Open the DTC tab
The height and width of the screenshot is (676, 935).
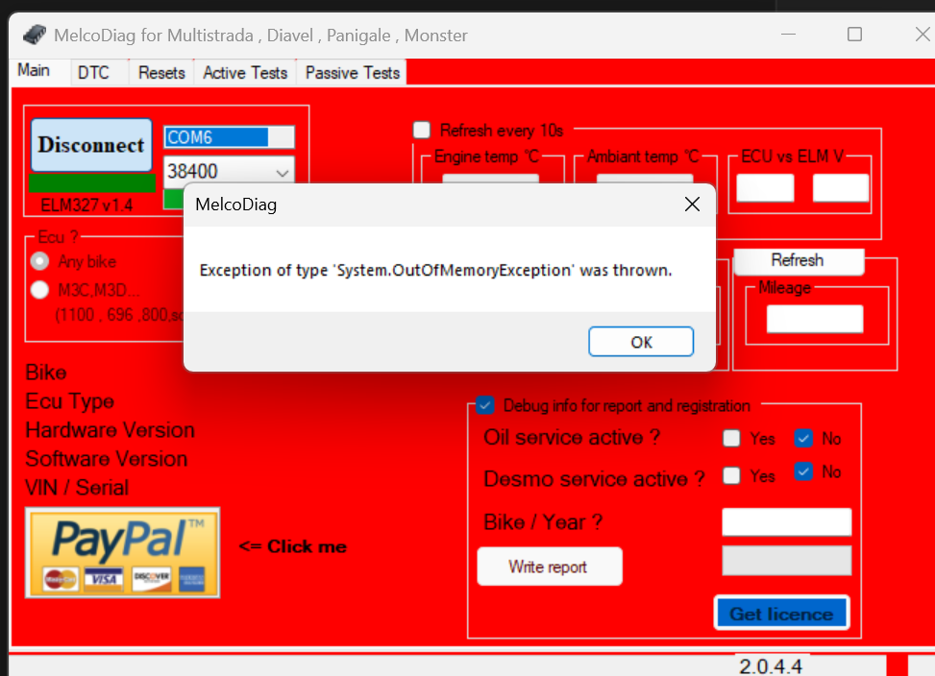[93, 73]
